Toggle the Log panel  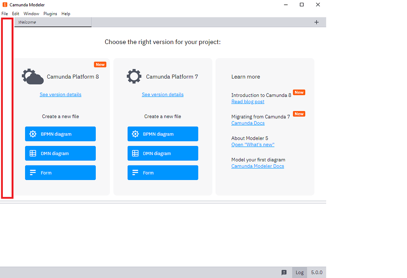(300, 272)
